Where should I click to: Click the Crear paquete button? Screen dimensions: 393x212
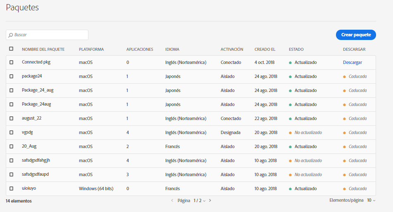coord(356,35)
